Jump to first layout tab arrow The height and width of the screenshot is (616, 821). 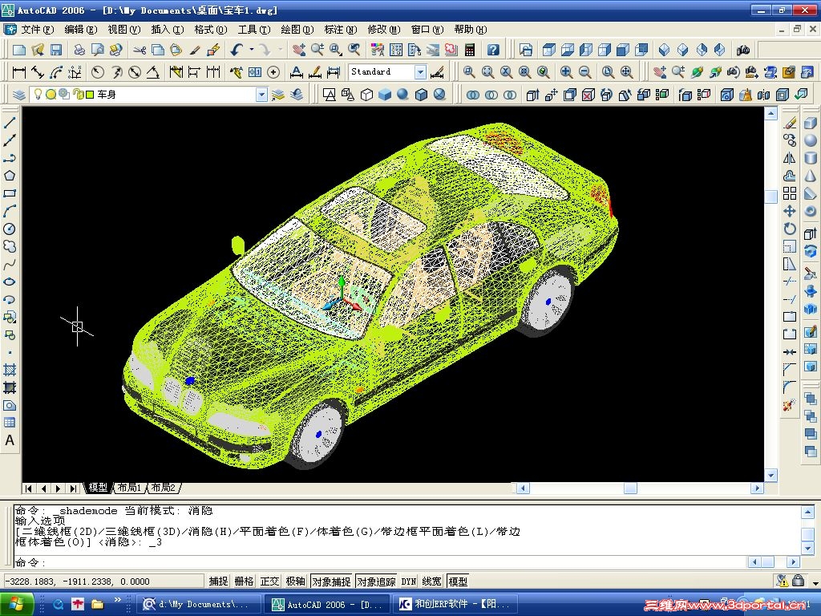(28, 488)
